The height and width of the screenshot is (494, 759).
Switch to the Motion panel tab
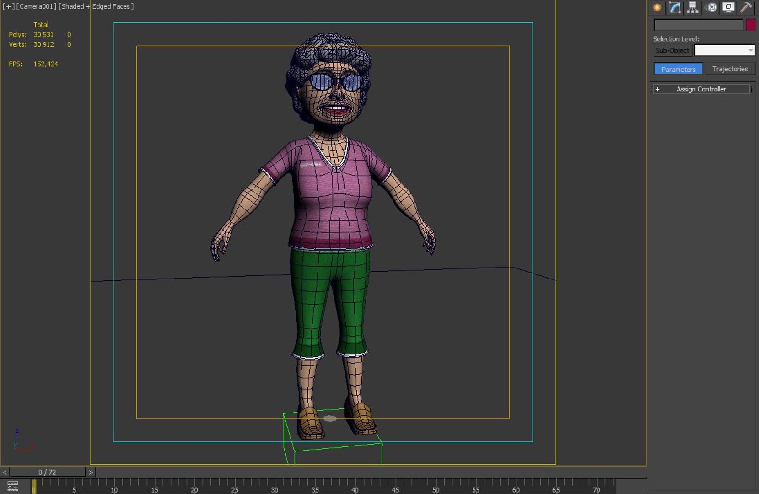click(711, 7)
